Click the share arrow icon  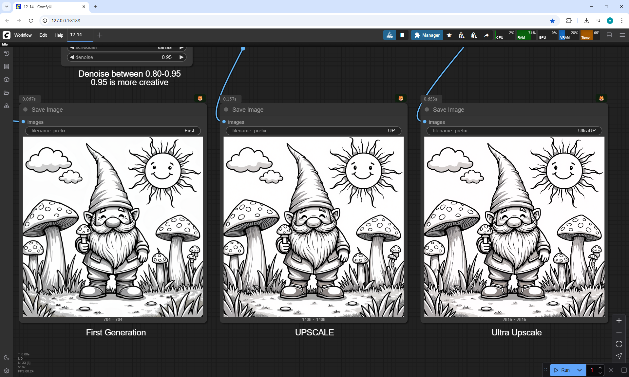pos(486,35)
